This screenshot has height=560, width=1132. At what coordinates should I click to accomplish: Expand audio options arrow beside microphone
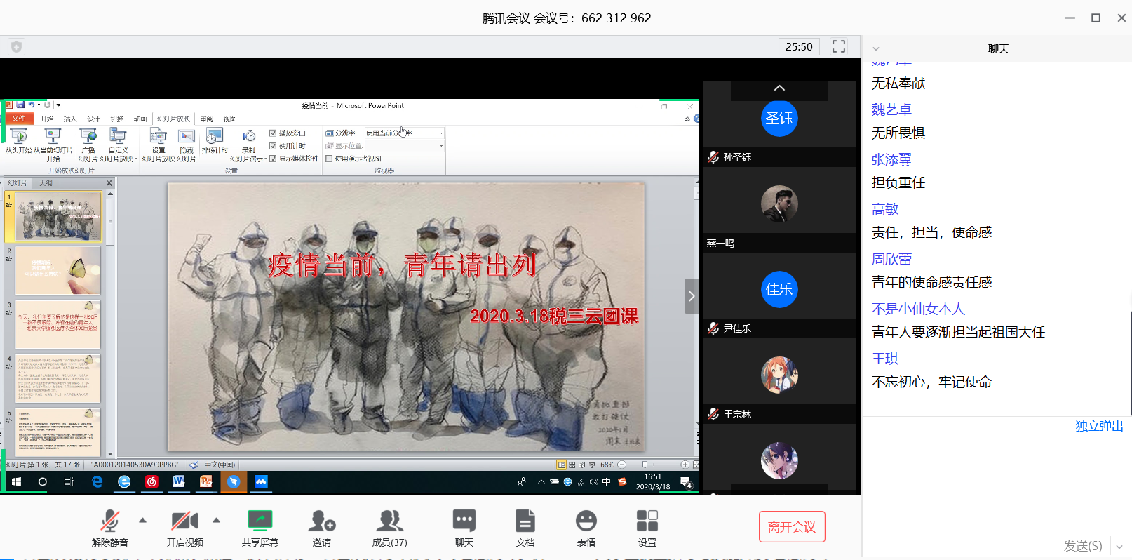click(143, 520)
